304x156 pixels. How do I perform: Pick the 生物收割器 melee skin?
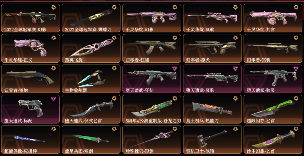[x=91, y=79]
